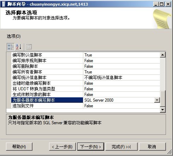Select the 编写删除脚本 False value cell
This screenshot has width=173, height=156.
[x=121, y=66]
